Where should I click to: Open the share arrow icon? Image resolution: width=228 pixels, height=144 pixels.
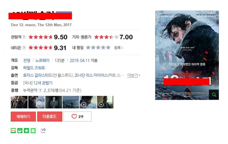(43, 130)
